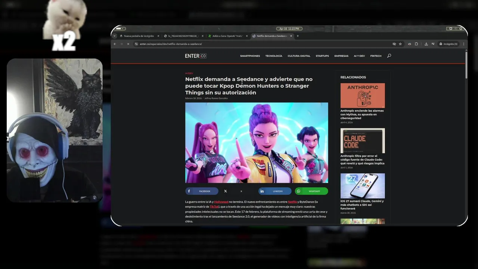
Task: Click the AI/DEV category label above headline
Action: coord(189,74)
